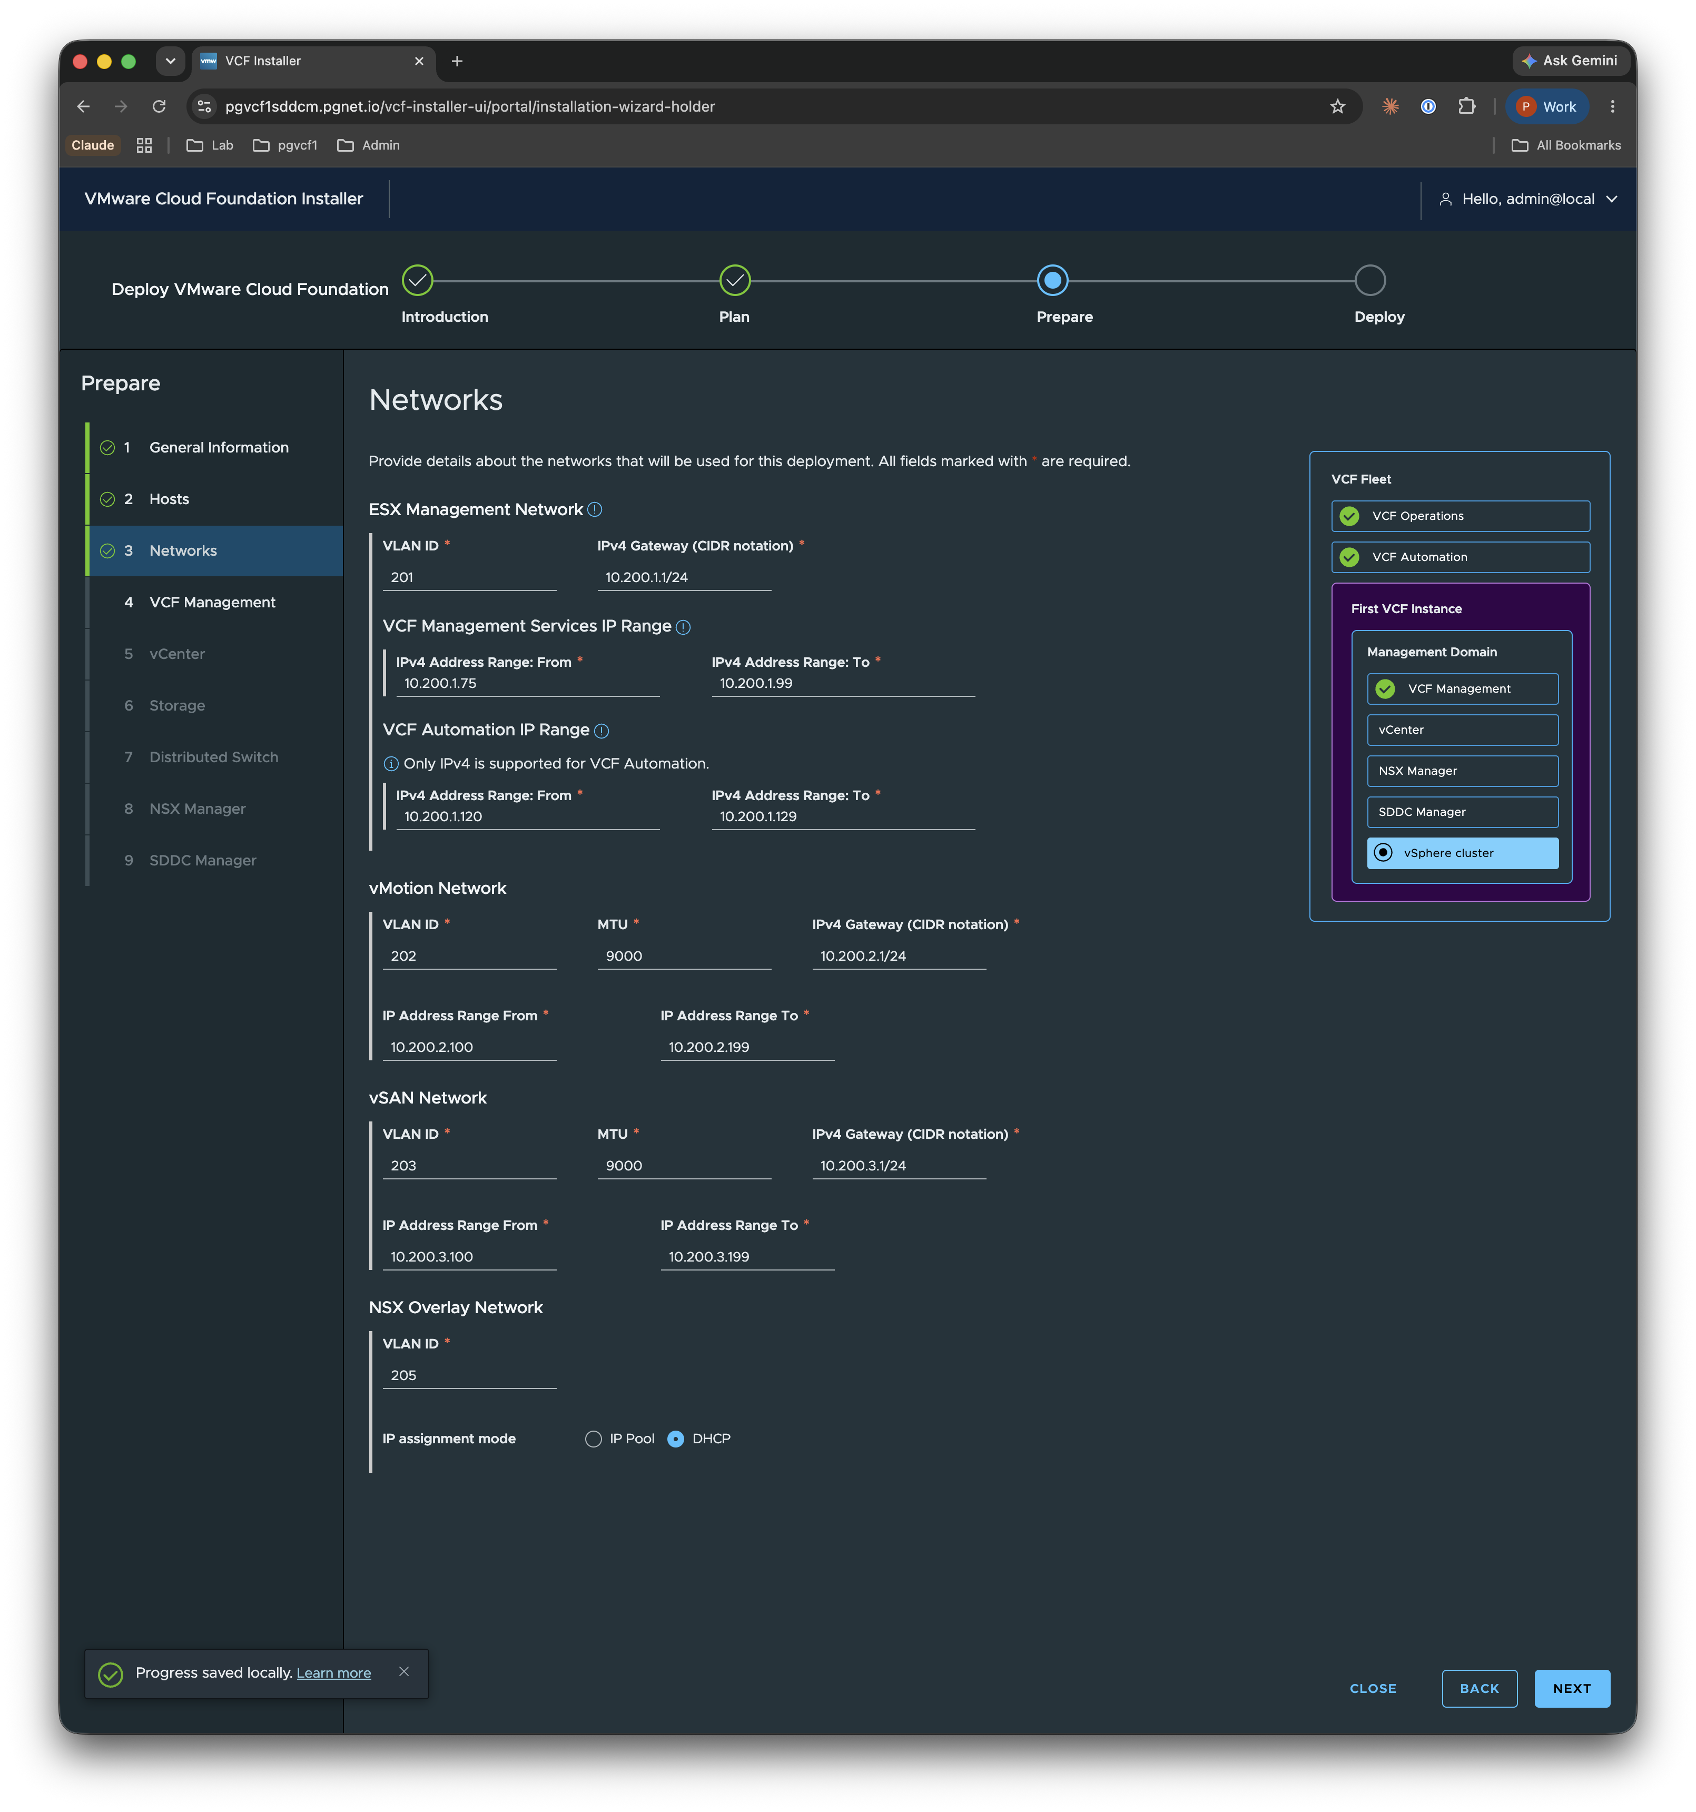Open Storage step in sidebar
Image resolution: width=1696 pixels, height=1812 pixels.
click(x=215, y=705)
